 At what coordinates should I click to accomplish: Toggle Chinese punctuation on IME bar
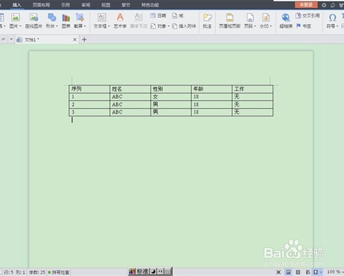pyautogui.click(x=161, y=271)
